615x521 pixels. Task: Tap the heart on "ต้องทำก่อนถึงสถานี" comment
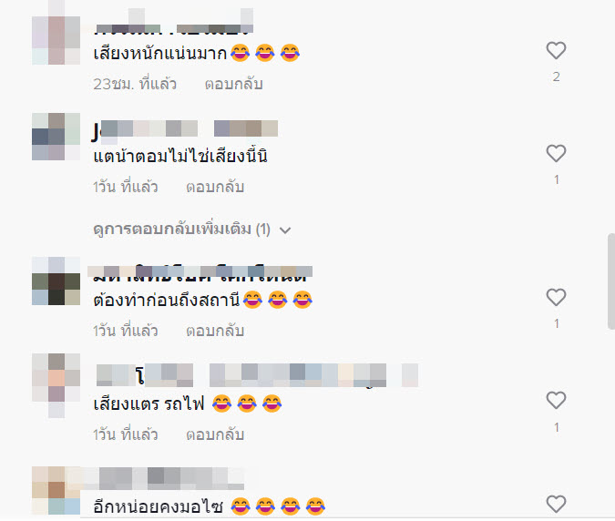click(x=556, y=297)
